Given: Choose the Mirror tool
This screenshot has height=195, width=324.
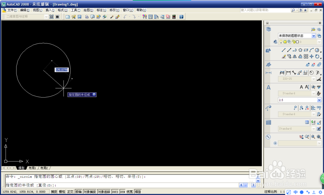Looking at the screenshot, I should coord(295,56).
